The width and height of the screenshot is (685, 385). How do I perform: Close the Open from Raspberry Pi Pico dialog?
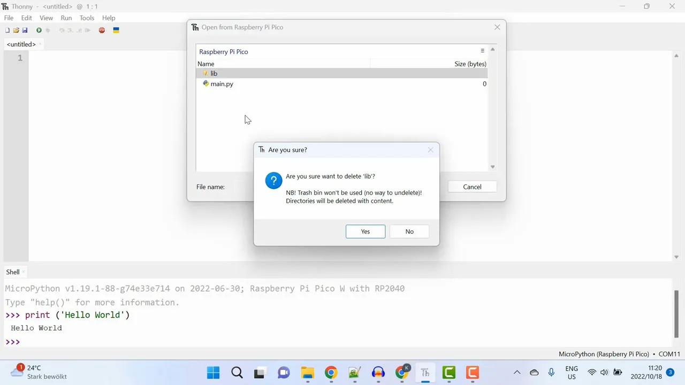(497, 27)
